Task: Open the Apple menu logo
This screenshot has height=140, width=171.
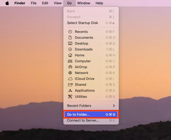Action: tap(7, 3)
